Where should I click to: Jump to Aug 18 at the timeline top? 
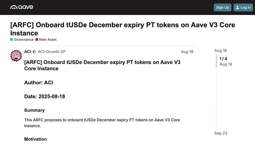pos(220,50)
